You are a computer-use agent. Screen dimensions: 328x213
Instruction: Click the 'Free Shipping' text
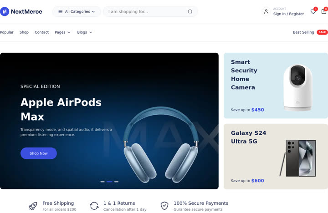(x=58, y=203)
